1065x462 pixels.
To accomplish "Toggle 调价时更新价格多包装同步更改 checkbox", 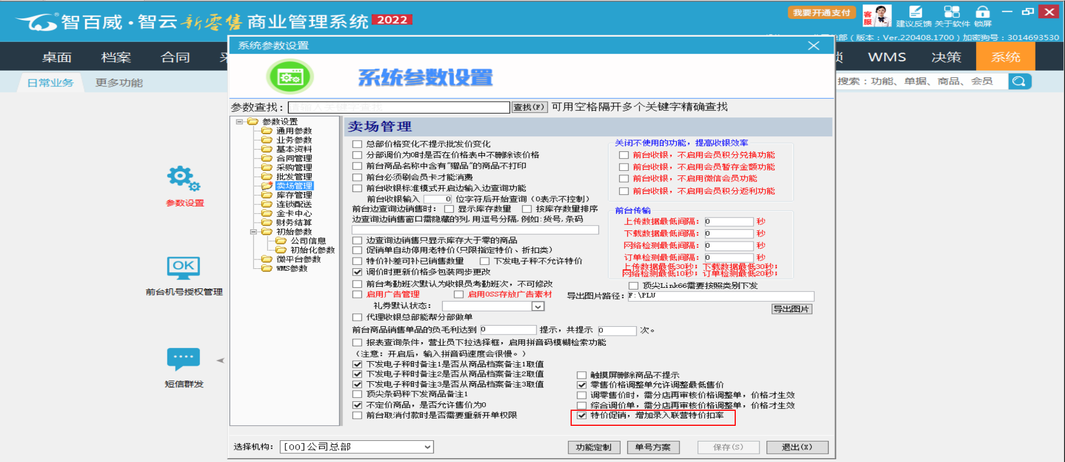I will coord(358,272).
